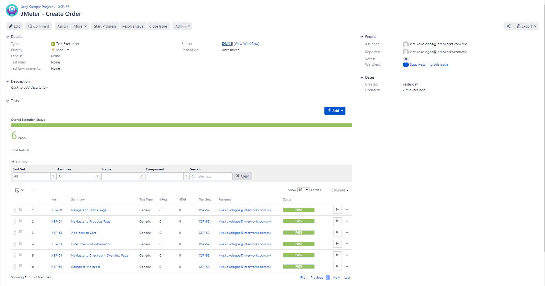Screen dimensions: 545x286
Task: Open test XSP-63 key link
Action: coord(57,244)
